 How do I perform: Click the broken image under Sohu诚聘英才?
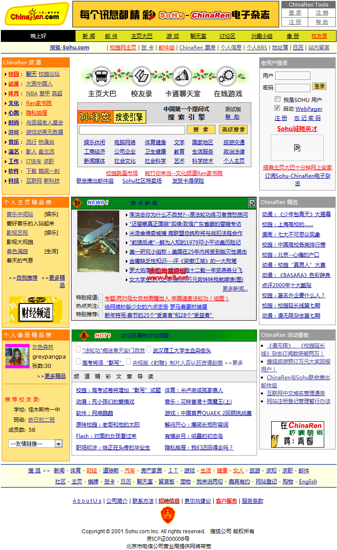[x=297, y=148]
